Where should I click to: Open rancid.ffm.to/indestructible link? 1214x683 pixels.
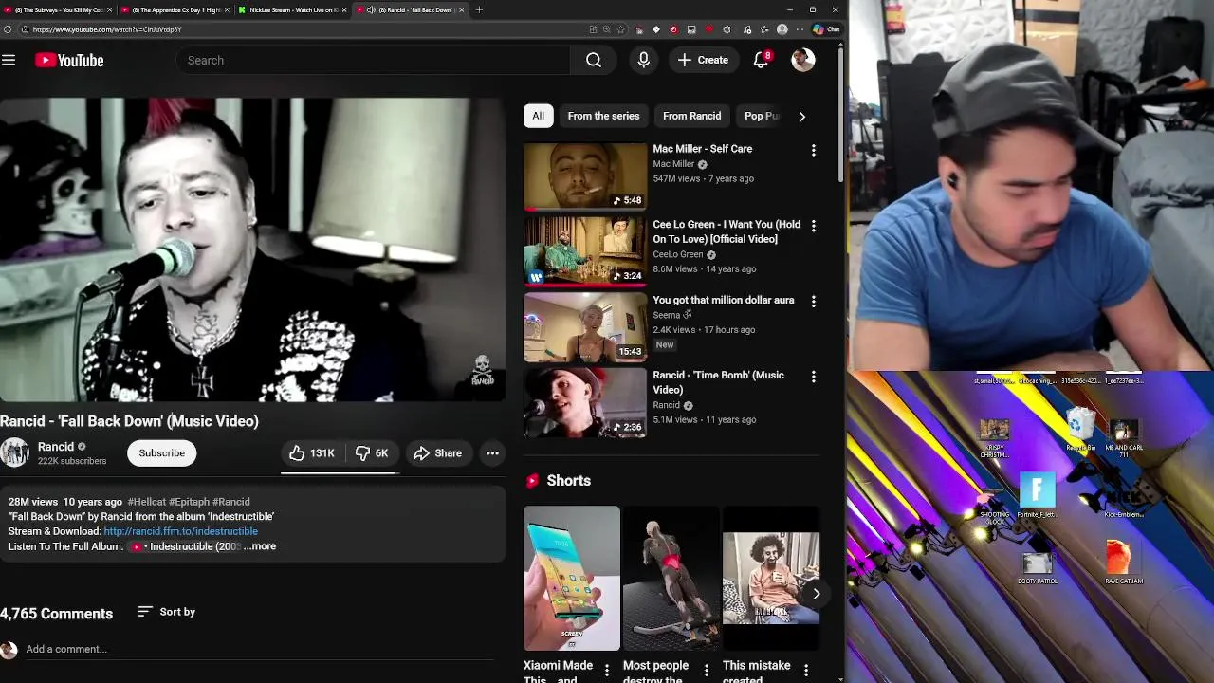pyautogui.click(x=180, y=531)
